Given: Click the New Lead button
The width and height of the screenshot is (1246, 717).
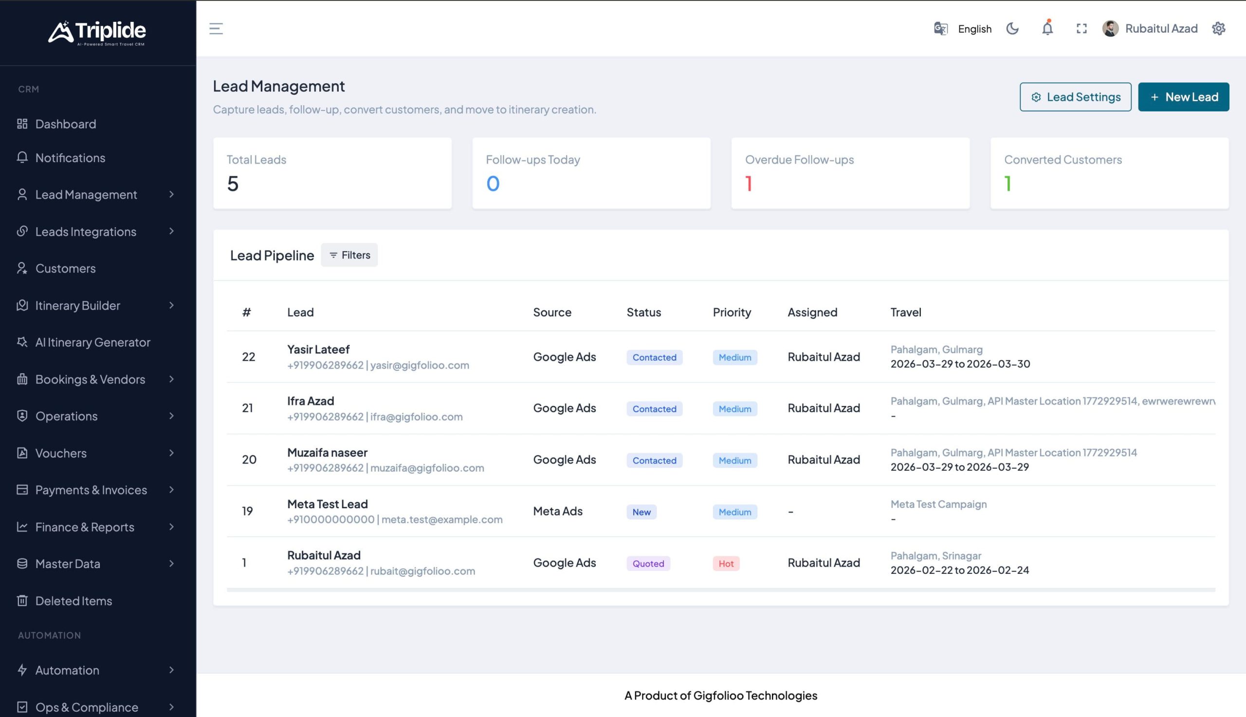Looking at the screenshot, I should pos(1183,97).
